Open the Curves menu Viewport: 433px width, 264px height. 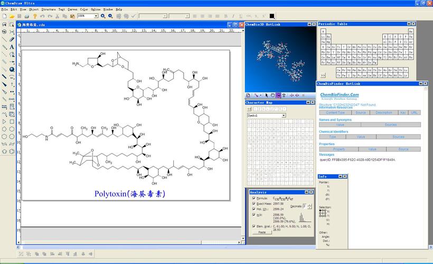point(73,10)
